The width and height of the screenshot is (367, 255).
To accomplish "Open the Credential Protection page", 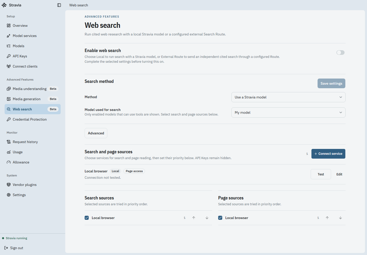I will (x=33, y=119).
